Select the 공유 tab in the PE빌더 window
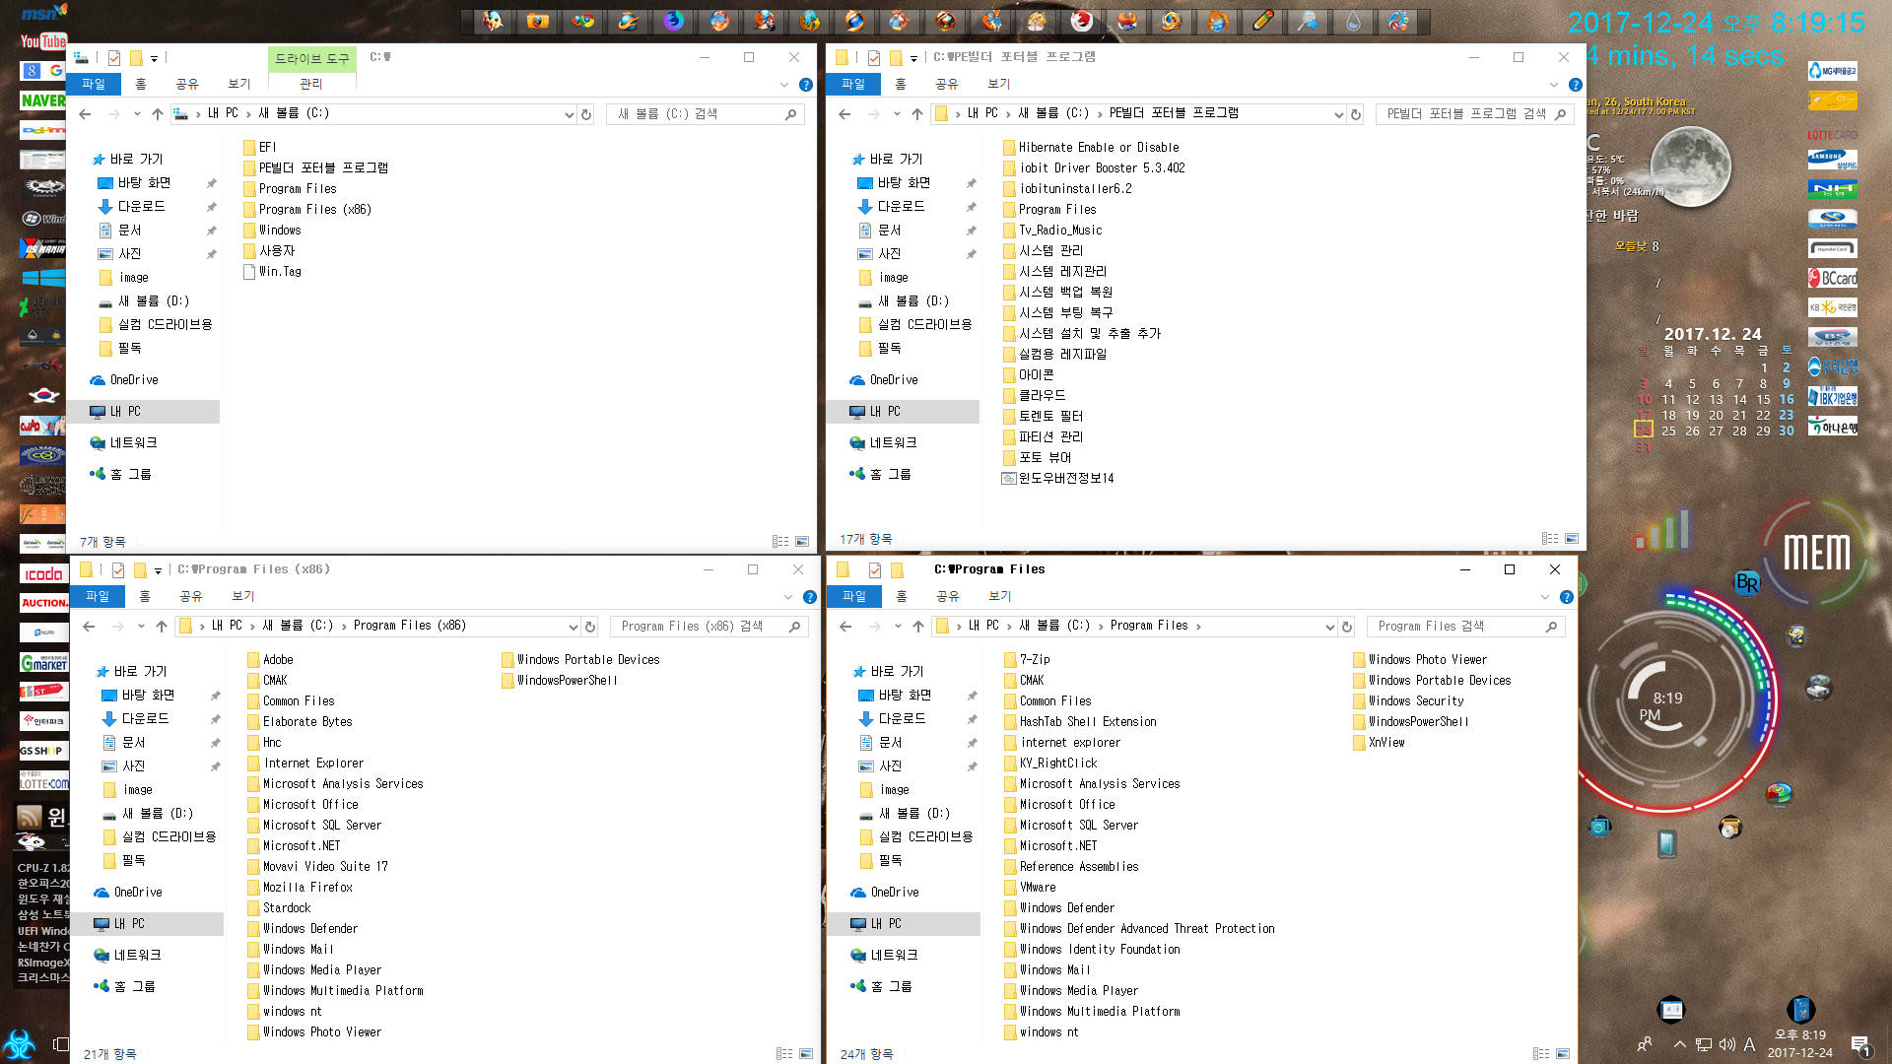The image size is (1892, 1064). pos(947,85)
